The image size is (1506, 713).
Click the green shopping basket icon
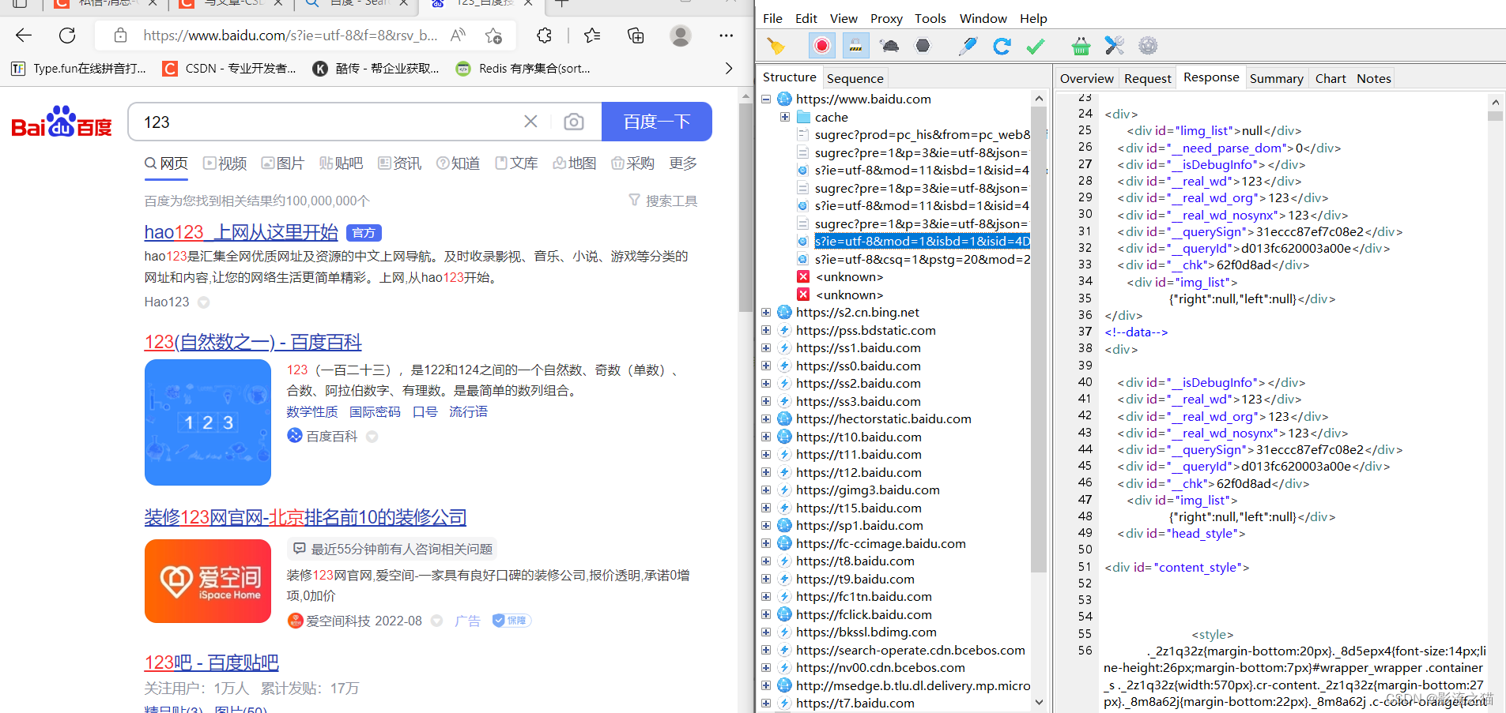1081,47
